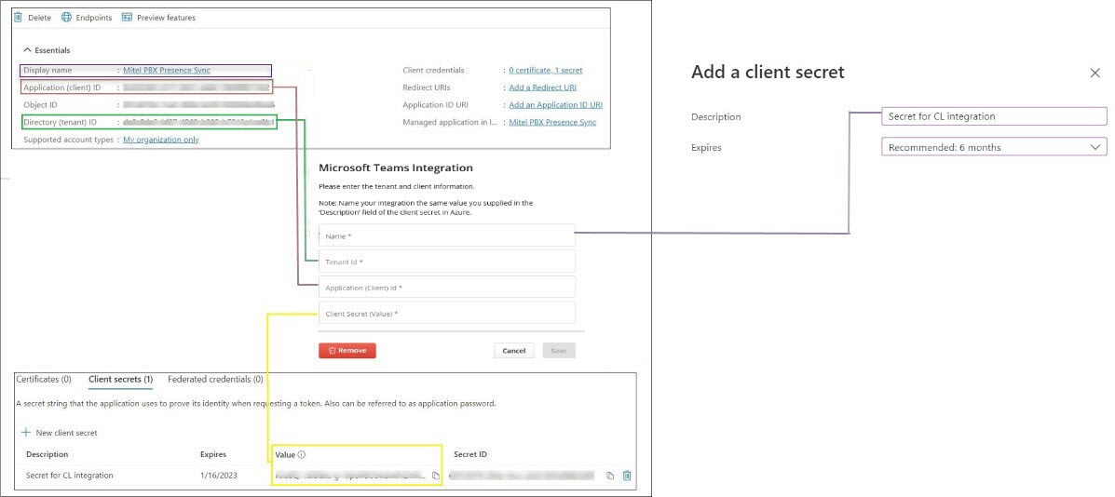Viewport: 1115px width, 497px height.
Task: Click the 1/16/2023 expiry date cell
Action: click(217, 475)
